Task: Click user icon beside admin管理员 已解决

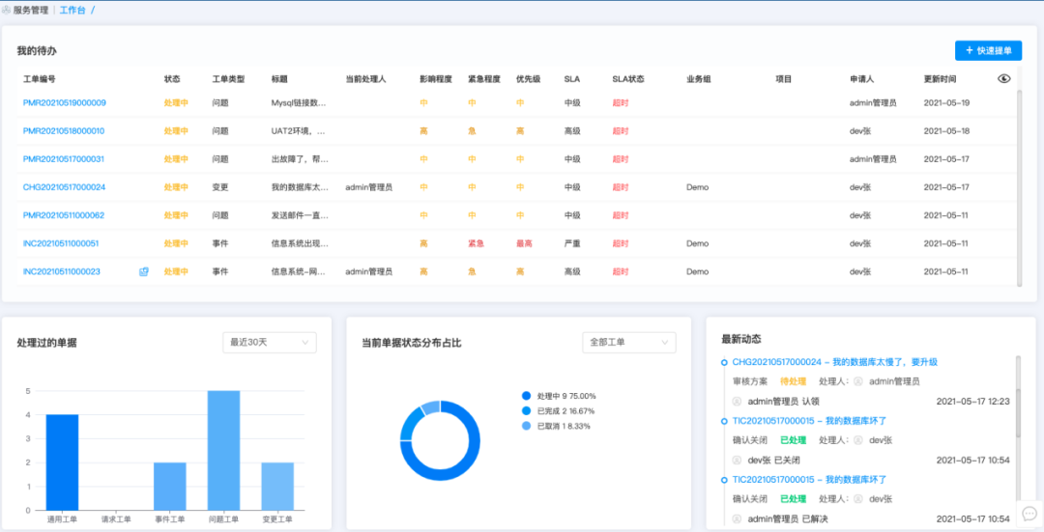Action: (x=737, y=518)
